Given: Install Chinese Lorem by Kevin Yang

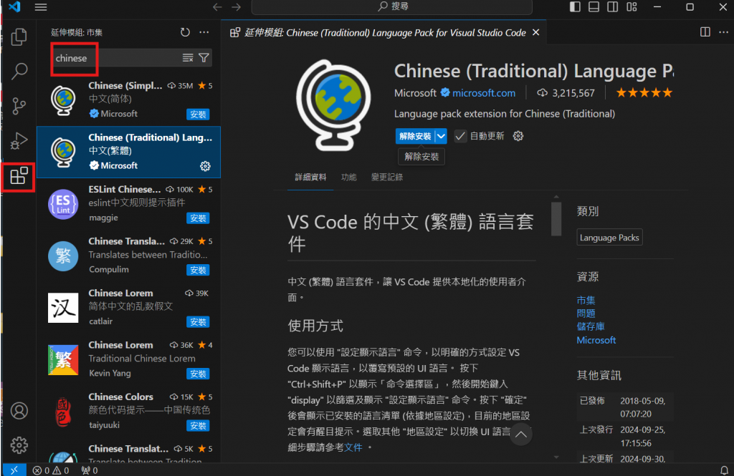Looking at the screenshot, I should pyautogui.click(x=198, y=374).
